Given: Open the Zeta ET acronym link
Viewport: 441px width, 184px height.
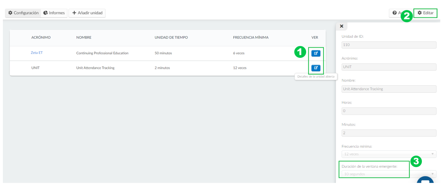Looking at the screenshot, I should 37,53.
